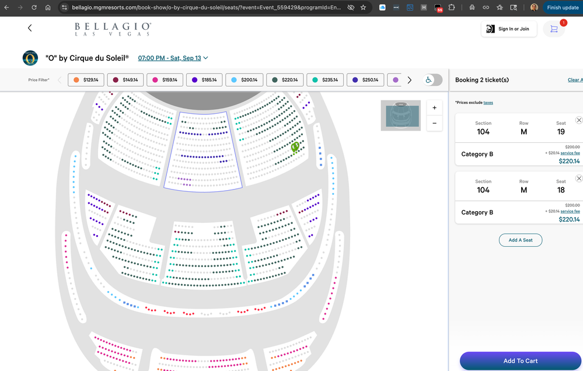This screenshot has height=371, width=583.
Task: Select the $185.14 price filter swatch
Action: click(x=204, y=80)
